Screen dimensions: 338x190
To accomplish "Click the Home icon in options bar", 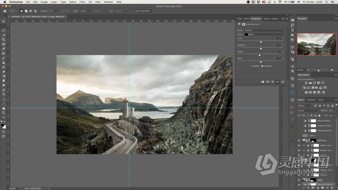I will pos(5,11).
